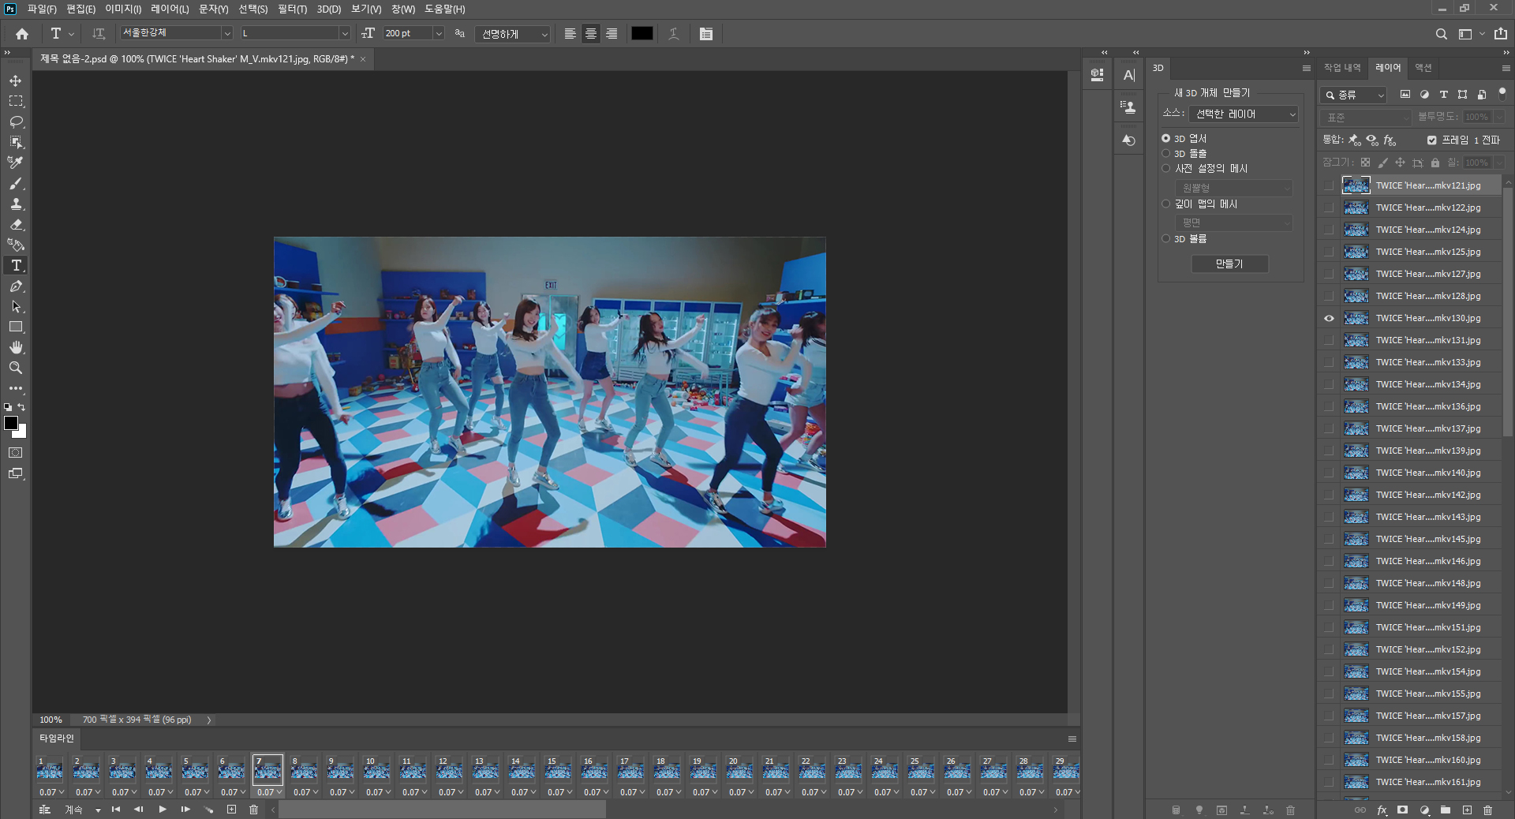Screen dimensions: 1515x819
Task: Select the Lasso tool
Action: click(16, 122)
